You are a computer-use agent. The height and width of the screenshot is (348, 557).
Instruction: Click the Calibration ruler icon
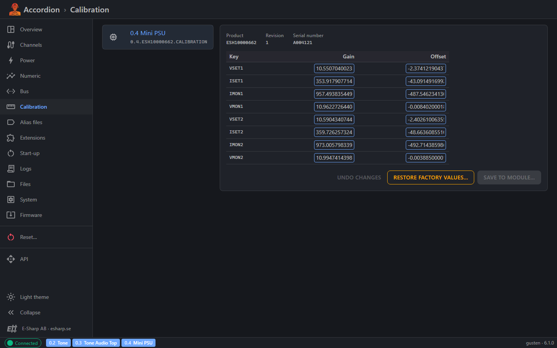(11, 107)
